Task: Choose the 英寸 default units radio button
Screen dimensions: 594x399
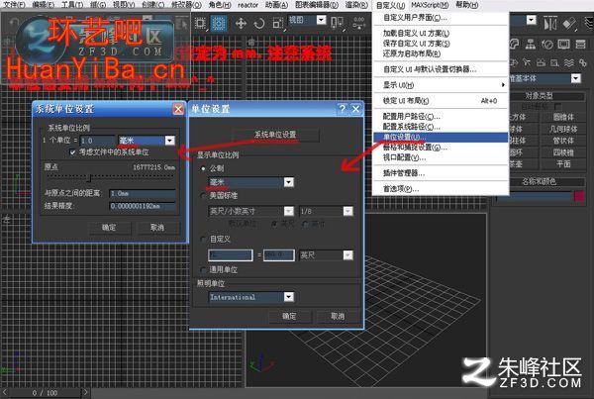Action: pos(306,224)
